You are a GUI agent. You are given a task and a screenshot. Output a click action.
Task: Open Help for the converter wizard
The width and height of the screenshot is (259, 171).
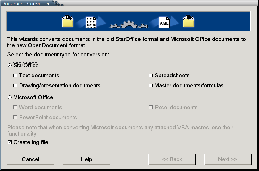[86, 159]
